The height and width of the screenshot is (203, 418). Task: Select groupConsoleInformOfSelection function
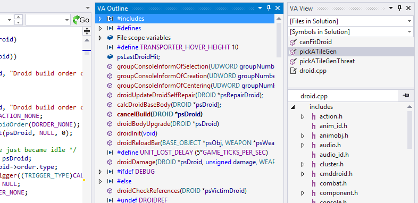(195, 66)
